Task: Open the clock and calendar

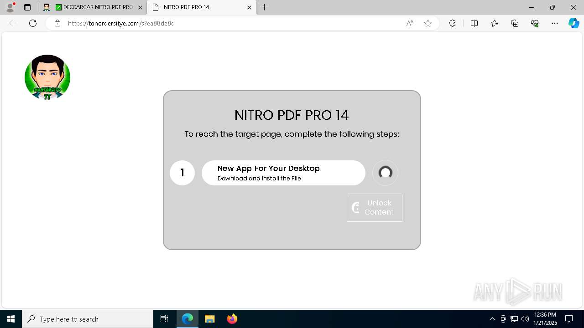Action: point(545,319)
